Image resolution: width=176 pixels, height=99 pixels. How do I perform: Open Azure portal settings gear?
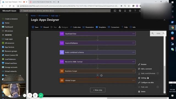pos(130,11)
